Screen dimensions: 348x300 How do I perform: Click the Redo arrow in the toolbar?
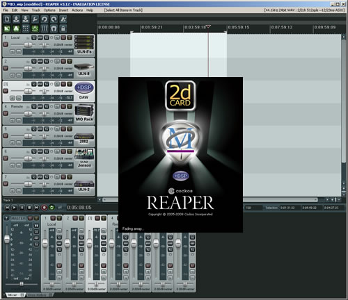tap(54, 19)
